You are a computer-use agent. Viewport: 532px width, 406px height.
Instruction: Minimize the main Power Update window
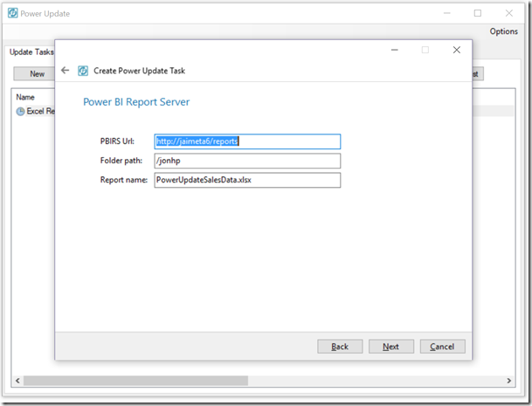point(447,13)
